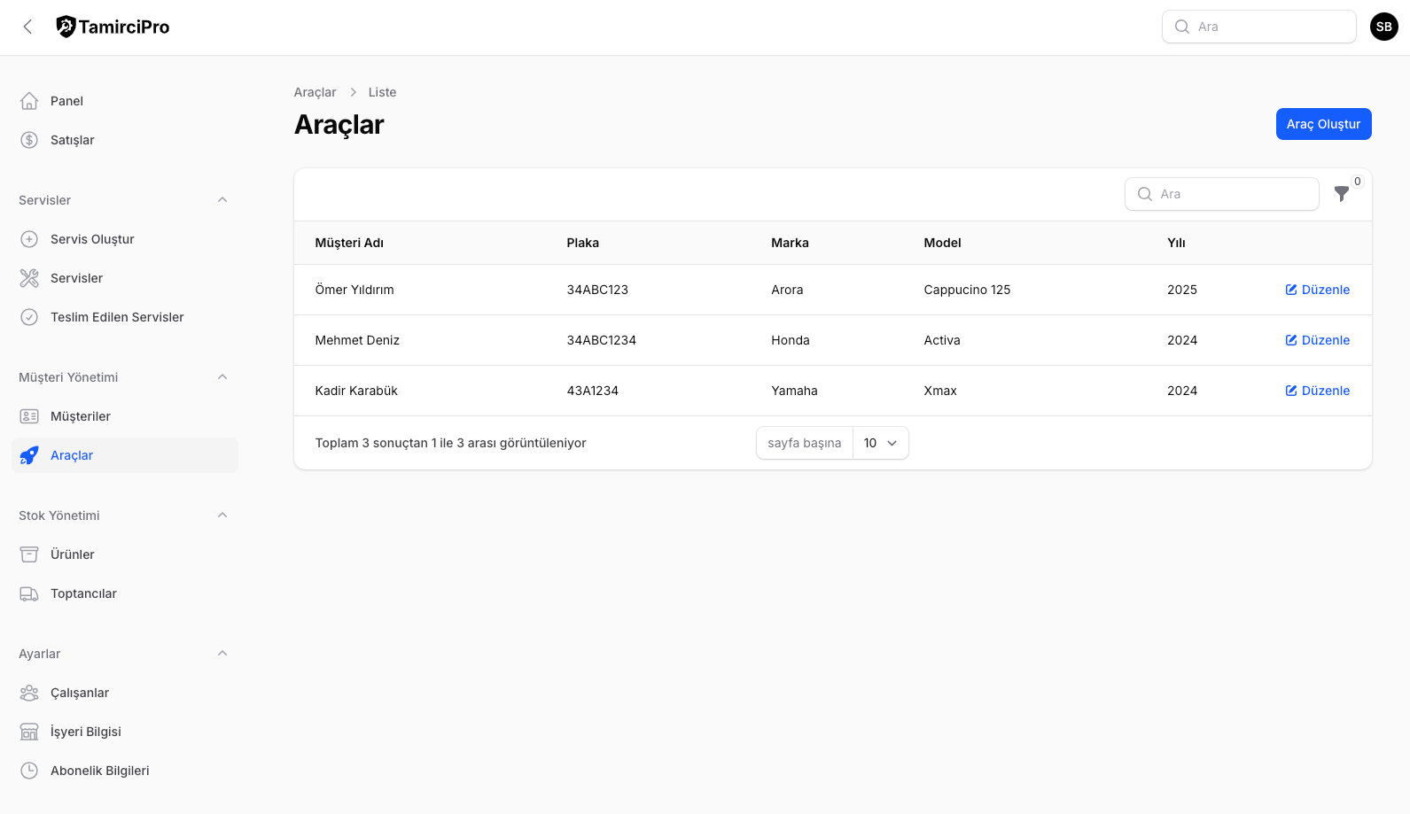This screenshot has width=1410, height=814.
Task: Click the Servisler wrench icon
Action: coord(29,278)
